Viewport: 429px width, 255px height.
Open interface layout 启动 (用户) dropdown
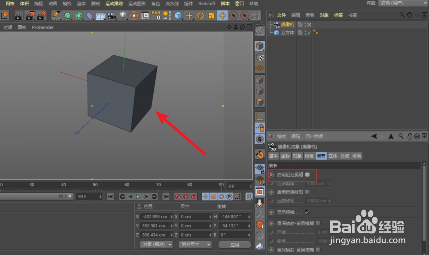click(x=403, y=3)
